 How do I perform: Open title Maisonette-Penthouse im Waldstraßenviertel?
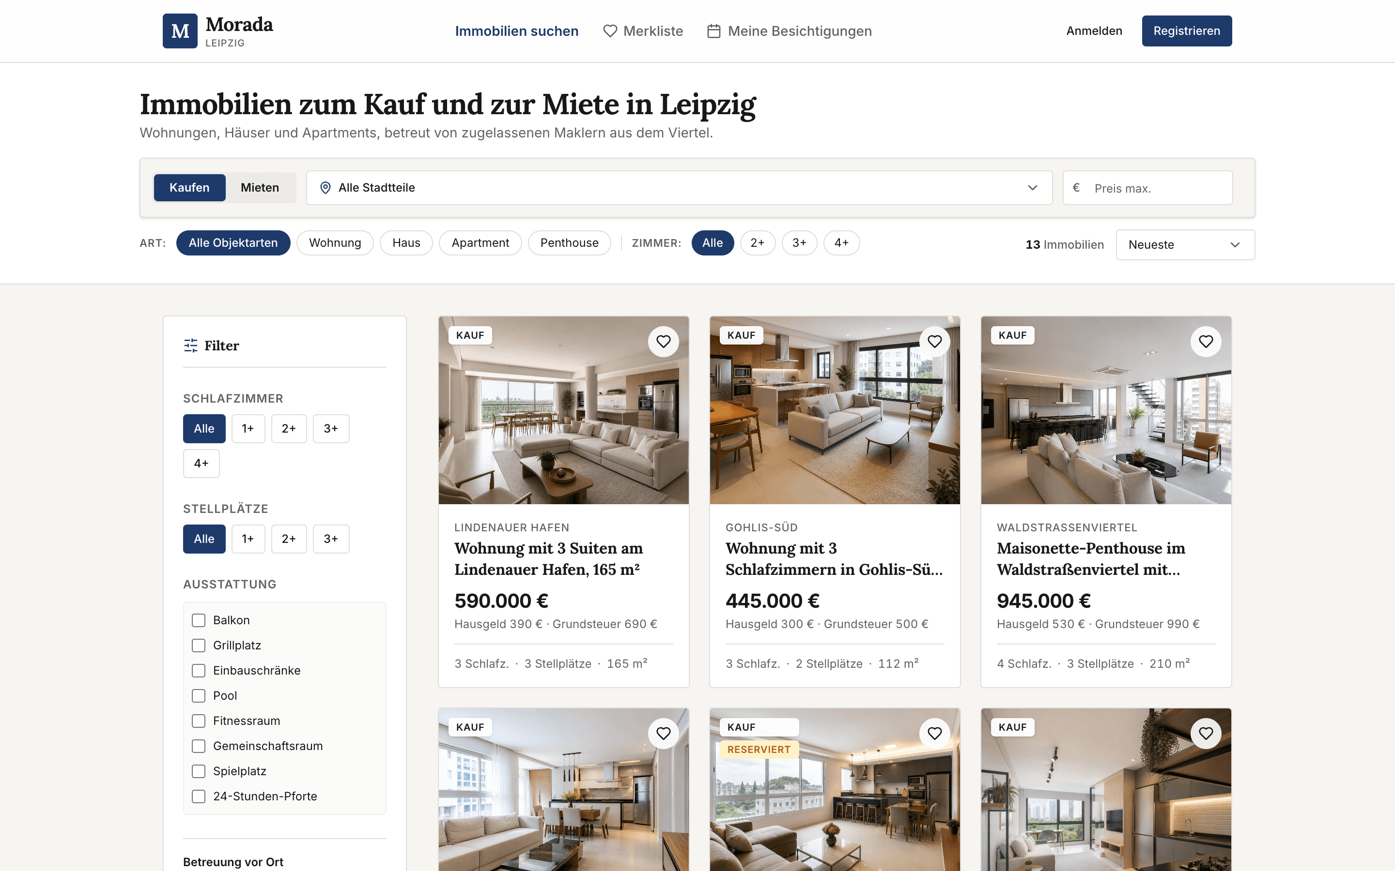pos(1091,559)
